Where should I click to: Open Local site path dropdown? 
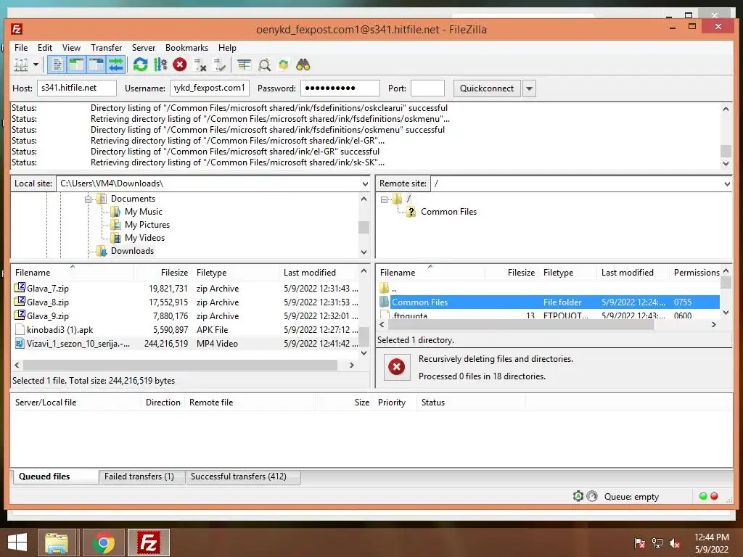pyautogui.click(x=365, y=183)
